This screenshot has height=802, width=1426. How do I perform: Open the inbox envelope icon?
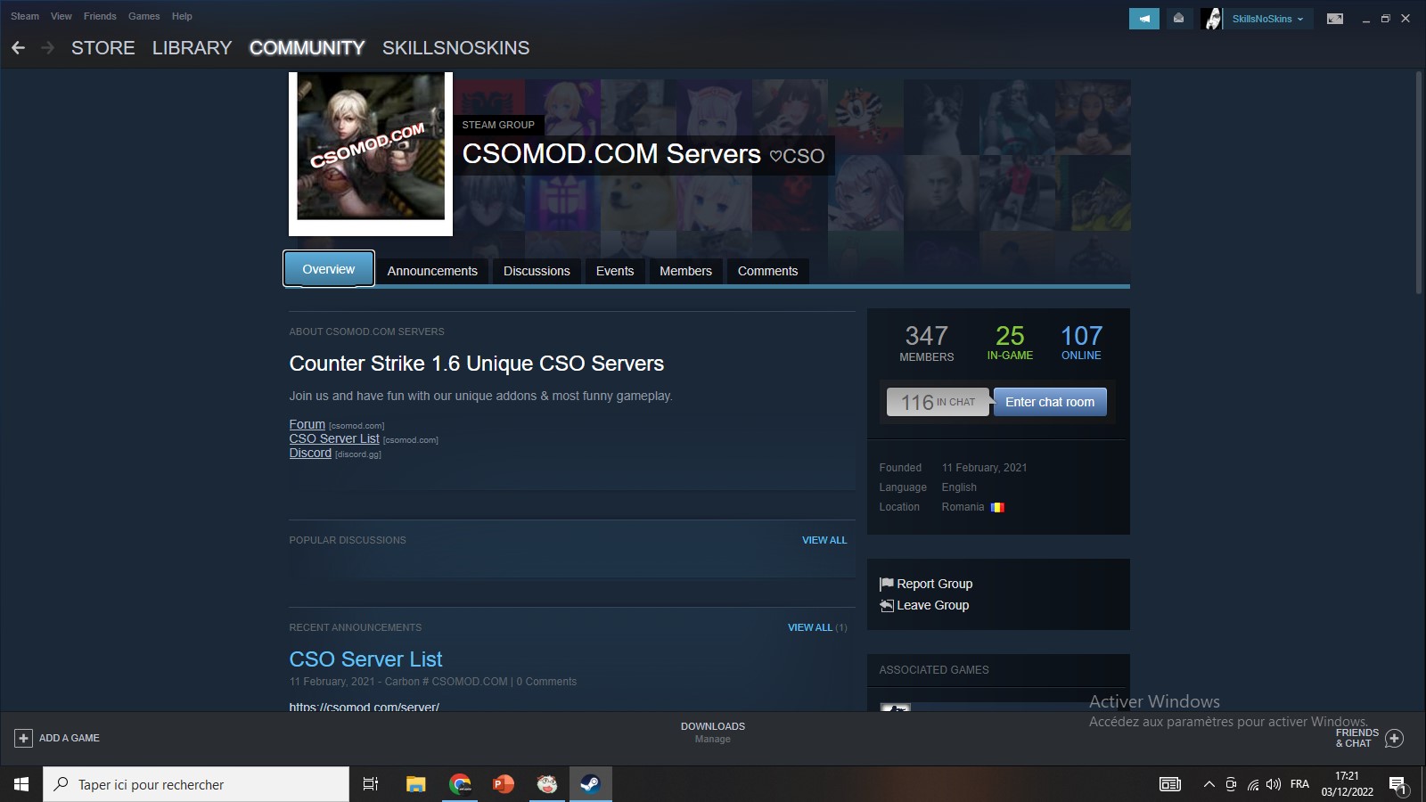(x=1178, y=19)
